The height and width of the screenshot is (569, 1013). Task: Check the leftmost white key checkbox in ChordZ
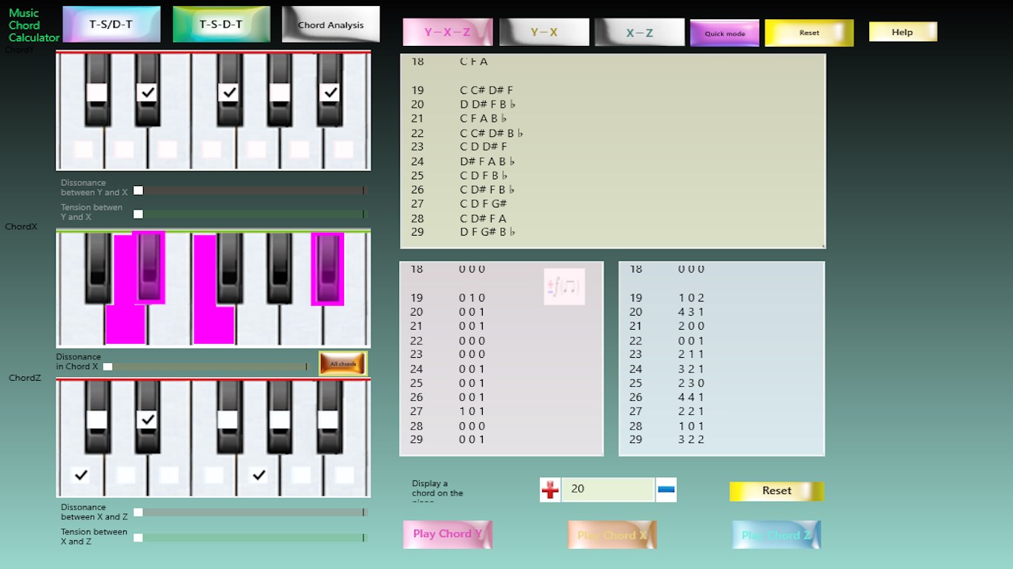tap(82, 475)
